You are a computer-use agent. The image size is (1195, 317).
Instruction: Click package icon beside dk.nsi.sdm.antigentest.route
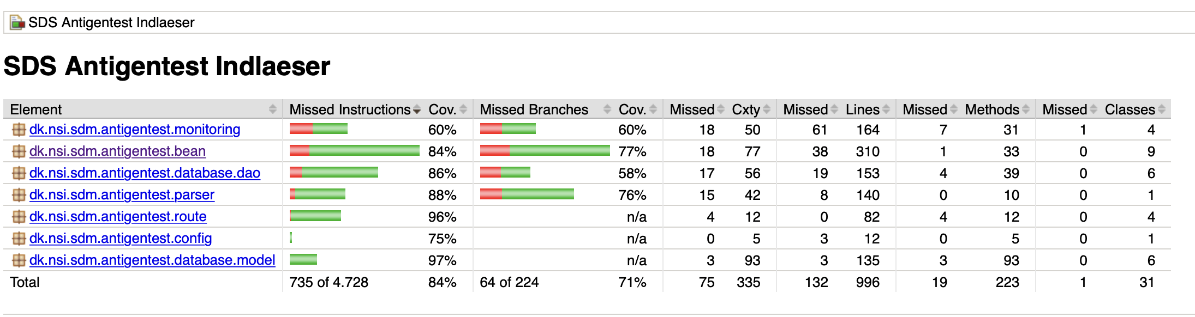(x=19, y=217)
